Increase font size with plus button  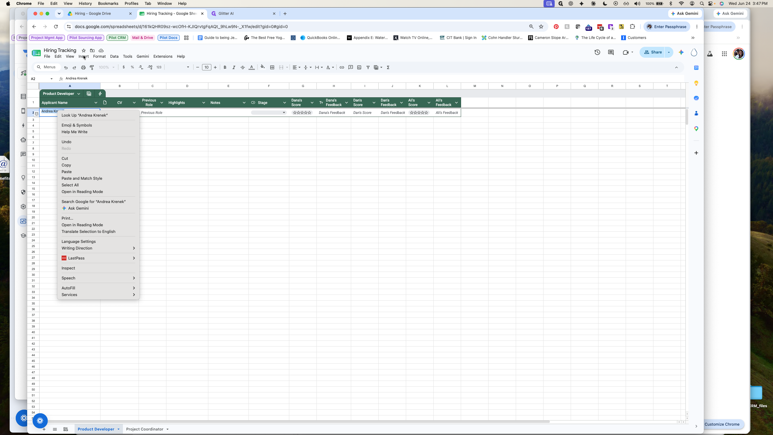tap(215, 67)
